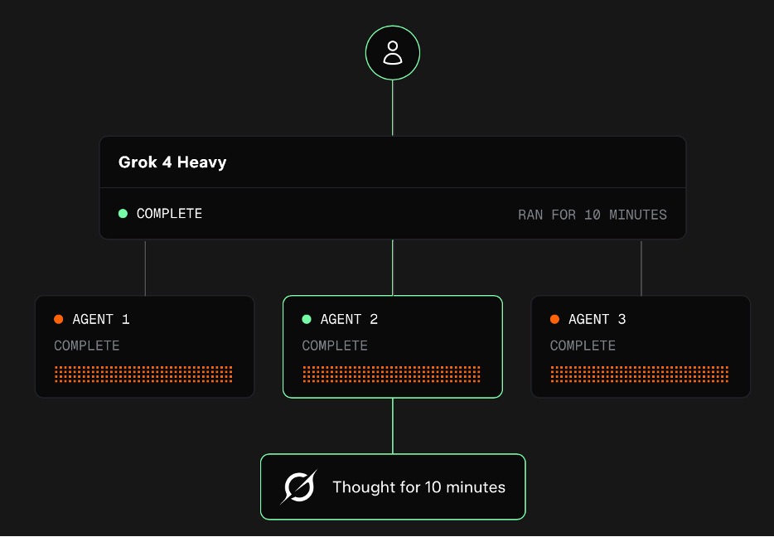Select the Grok 4 Heavy title
Image resolution: width=774 pixels, height=537 pixels.
(172, 162)
